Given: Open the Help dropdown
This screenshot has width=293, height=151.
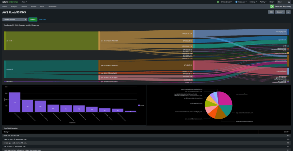Looking at the screenshot, I should [272, 2].
